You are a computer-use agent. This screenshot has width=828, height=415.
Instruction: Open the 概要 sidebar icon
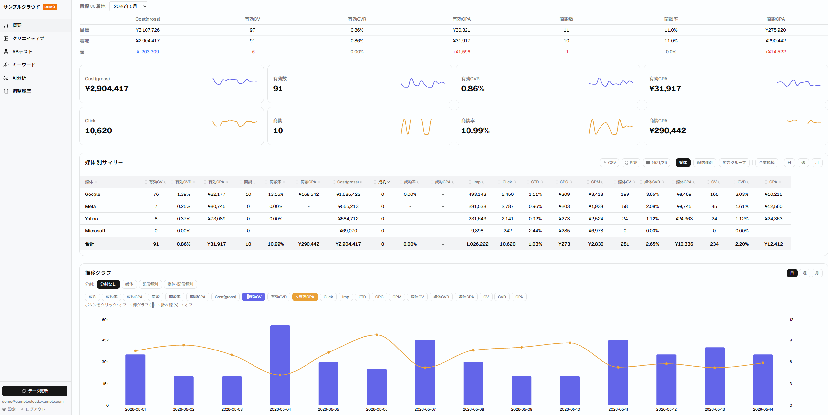click(6, 25)
